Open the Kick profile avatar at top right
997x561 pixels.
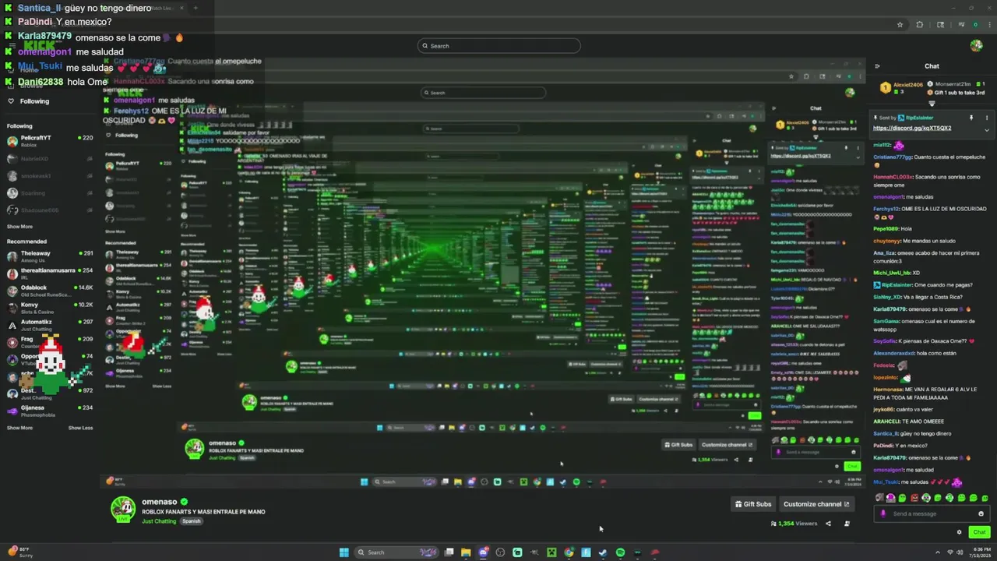coord(976,46)
